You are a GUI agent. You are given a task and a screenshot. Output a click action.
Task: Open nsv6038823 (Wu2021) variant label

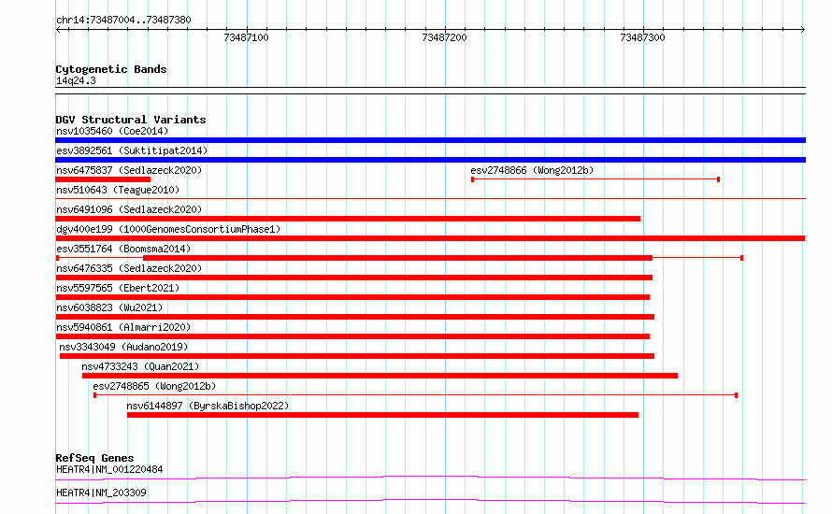[109, 307]
